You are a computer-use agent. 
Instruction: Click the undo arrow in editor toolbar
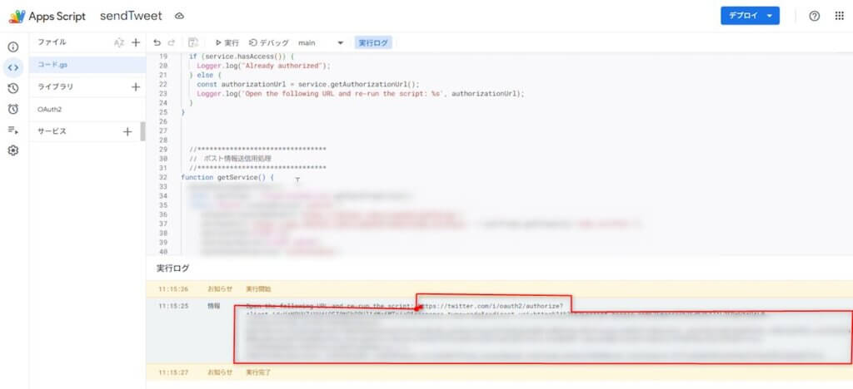click(157, 42)
